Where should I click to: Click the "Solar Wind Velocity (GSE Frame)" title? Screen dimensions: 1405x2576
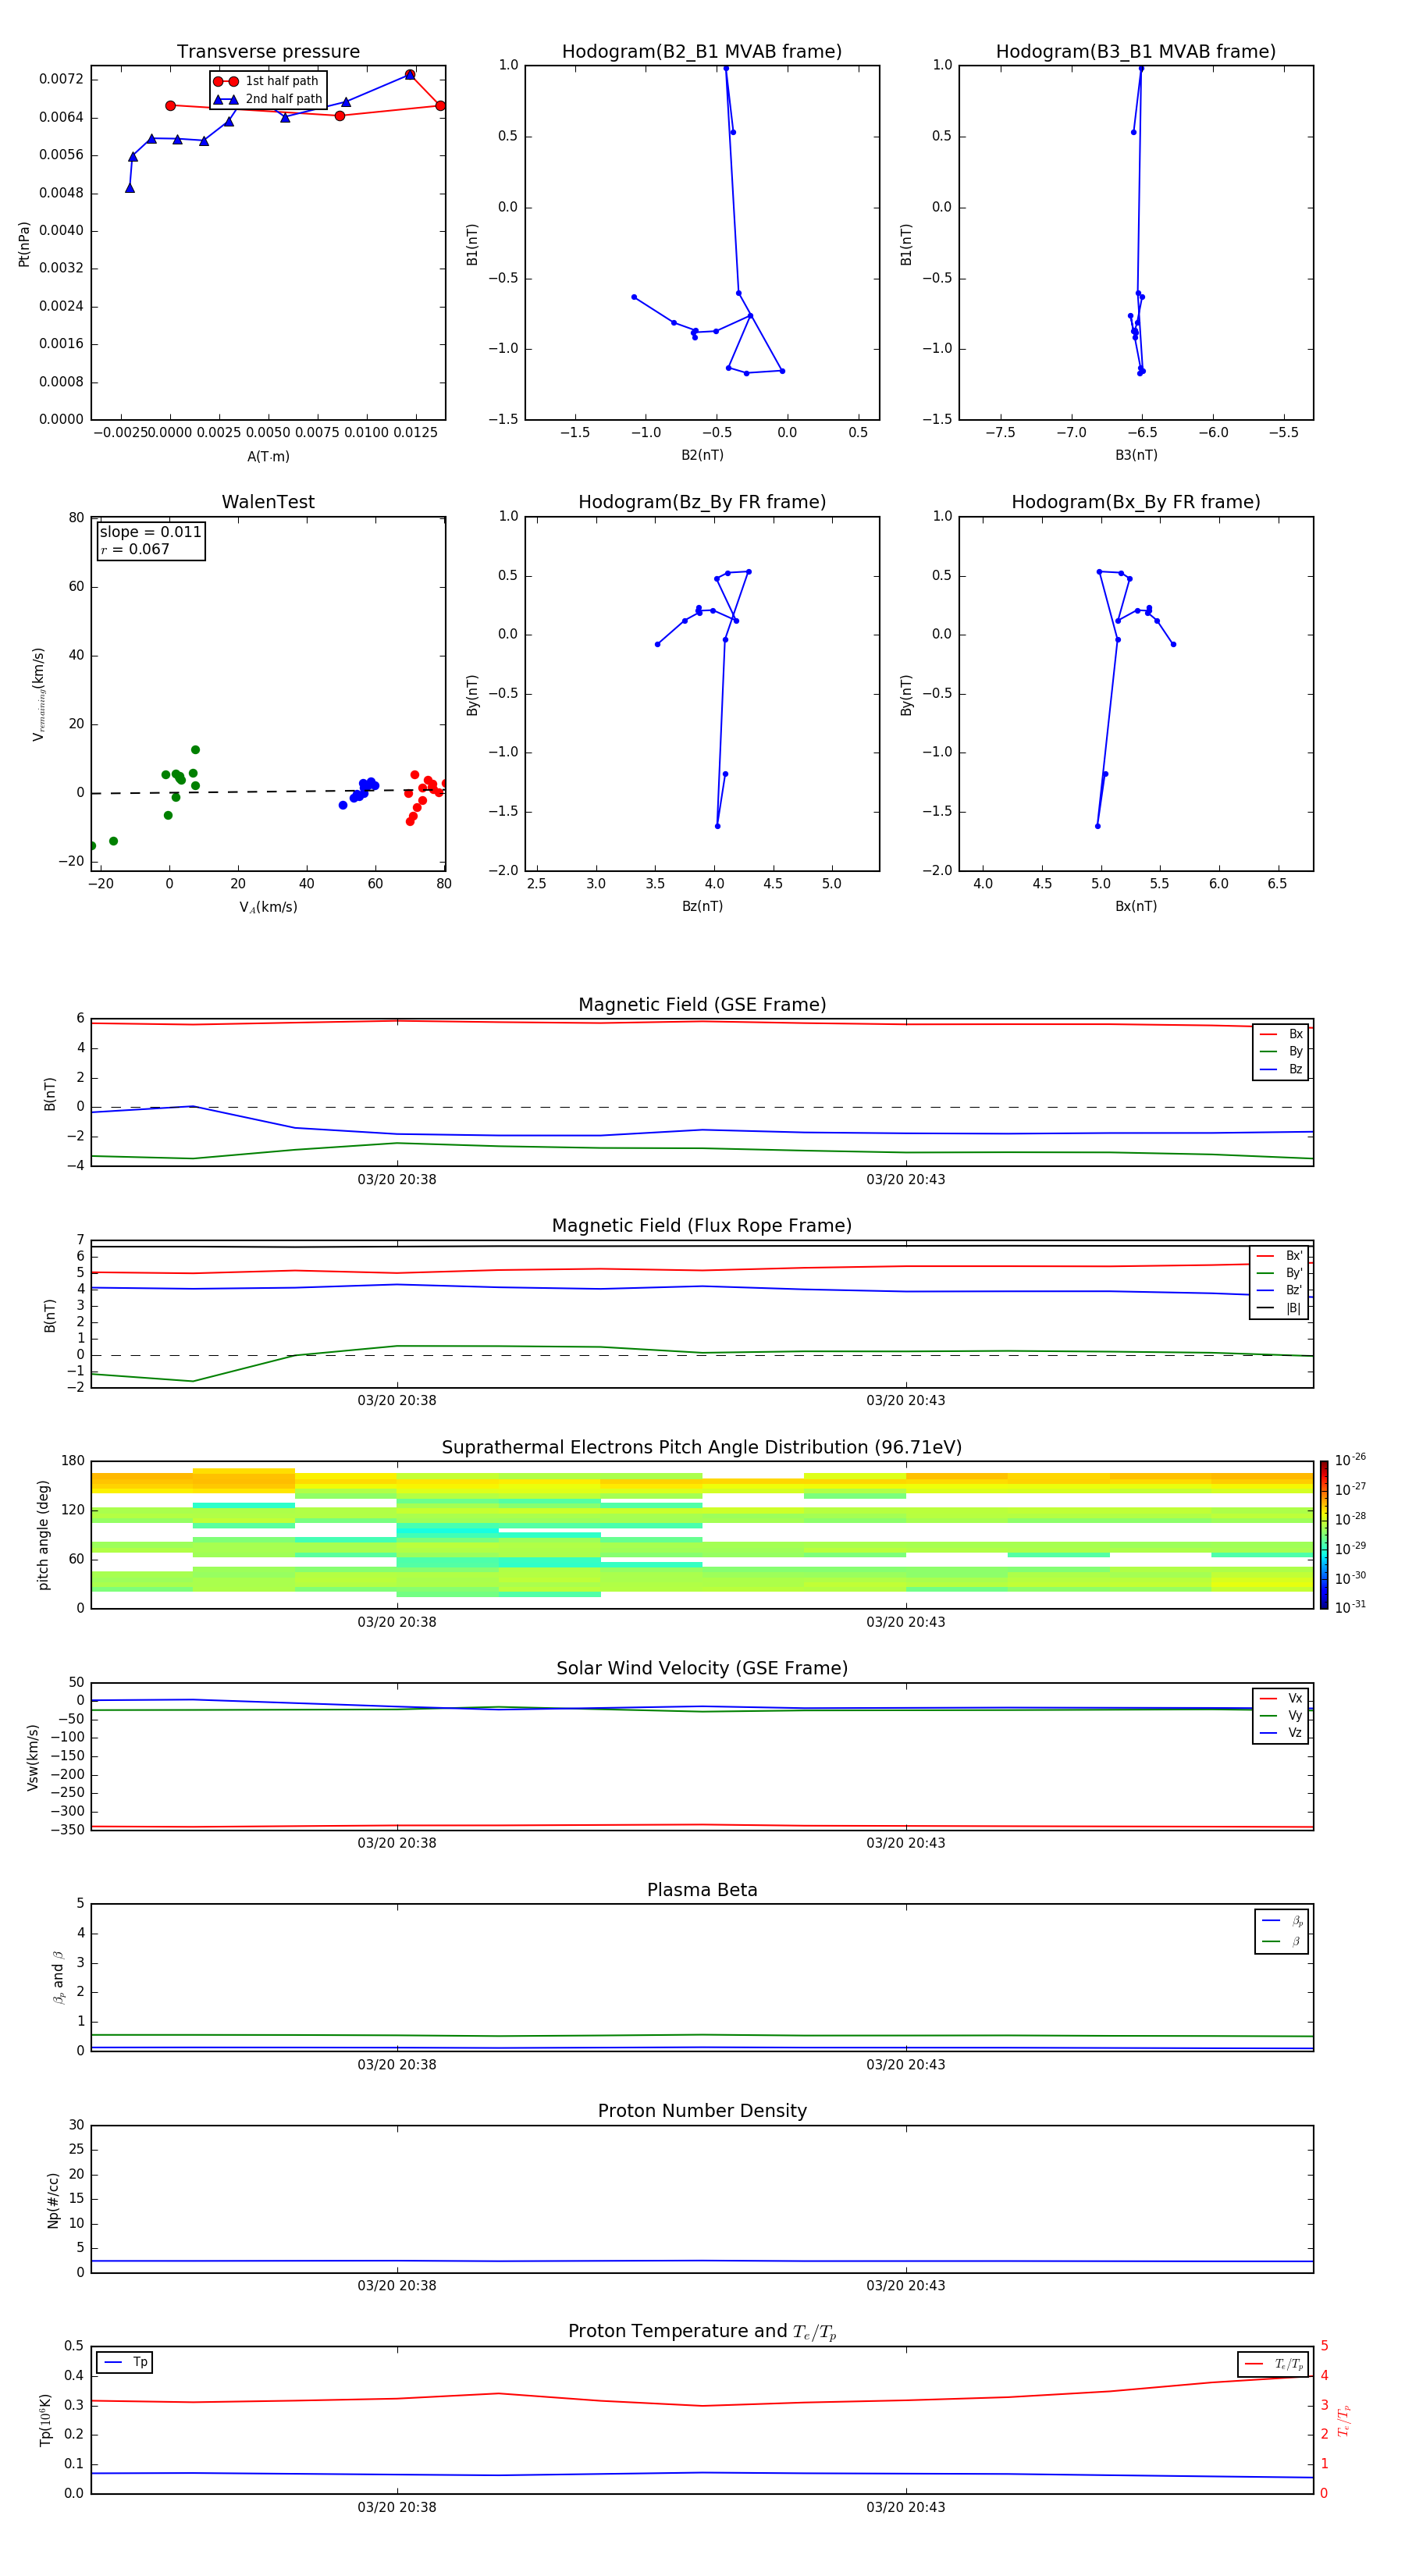(702, 1668)
